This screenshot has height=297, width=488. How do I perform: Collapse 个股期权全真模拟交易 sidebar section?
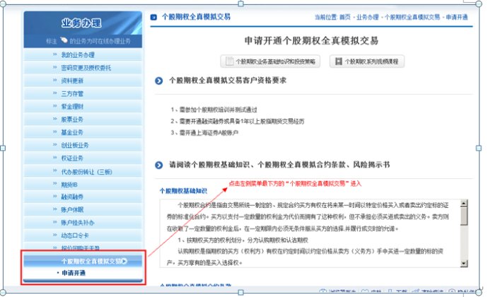(83, 261)
